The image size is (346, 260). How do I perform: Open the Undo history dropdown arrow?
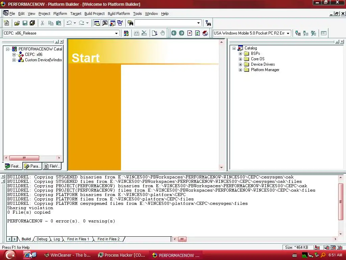tap(75, 23)
